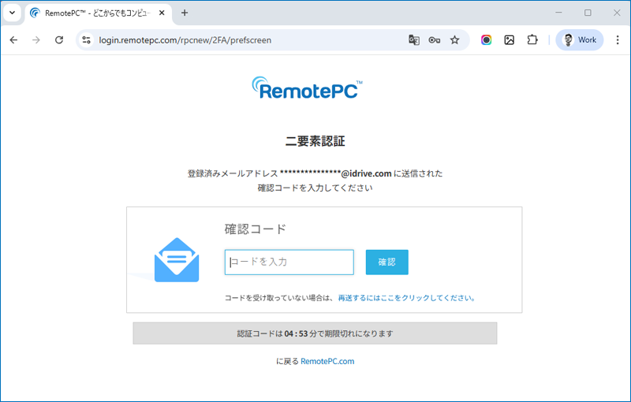
Task: Open the RemotePC.com link
Action: point(327,361)
